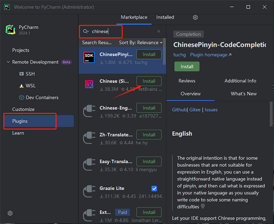Uncheck the Grazie Lite enabled checkbox

[x=154, y=189]
